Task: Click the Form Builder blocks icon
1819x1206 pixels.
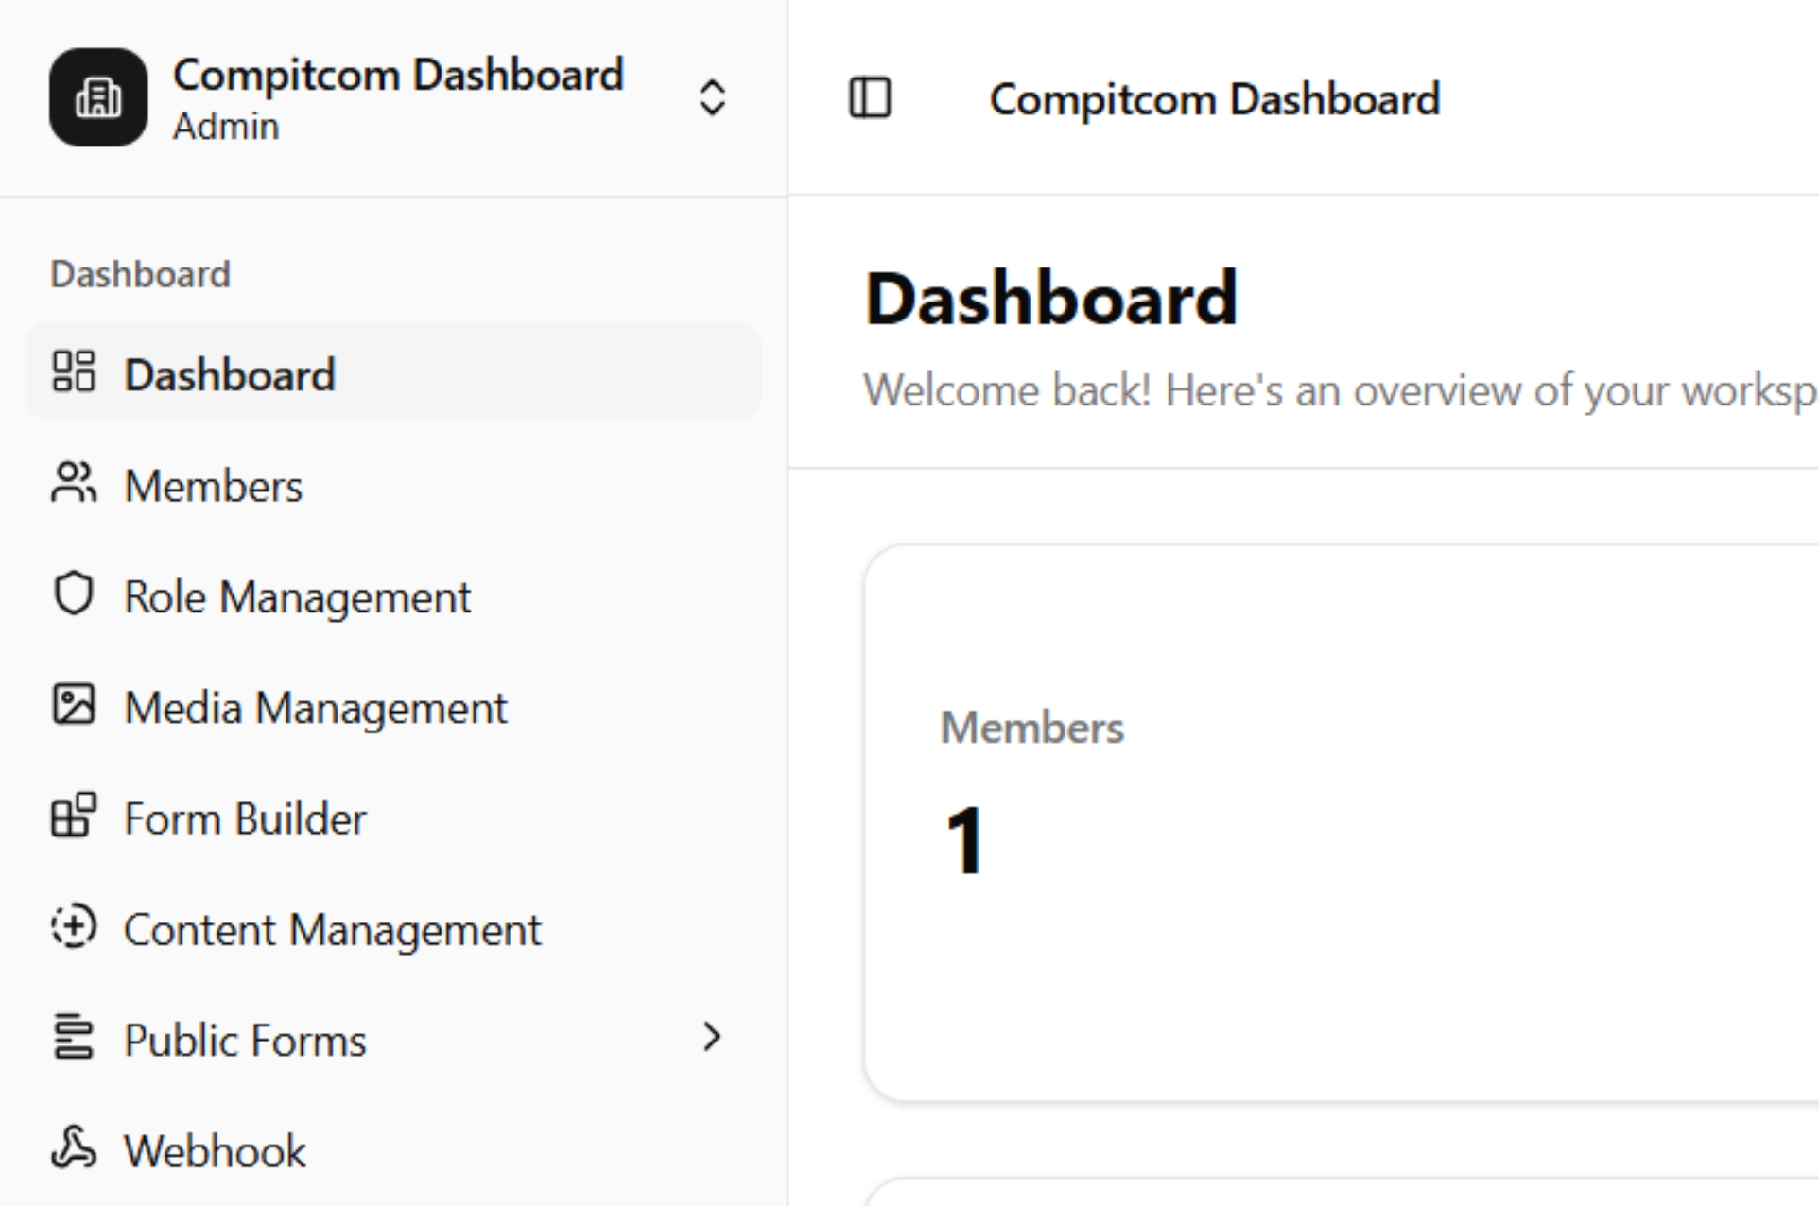Action: 74,816
